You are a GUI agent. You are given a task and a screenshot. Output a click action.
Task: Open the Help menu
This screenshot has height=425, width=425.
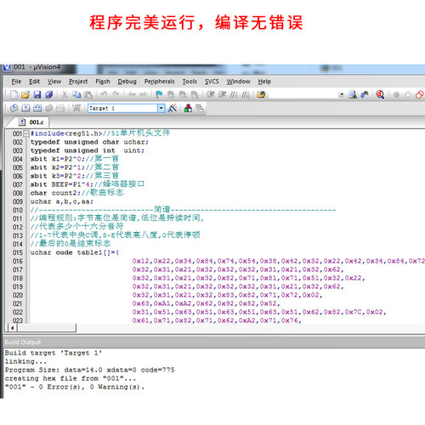[x=264, y=82]
